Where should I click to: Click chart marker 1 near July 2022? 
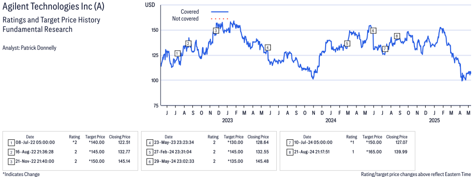tap(178, 53)
